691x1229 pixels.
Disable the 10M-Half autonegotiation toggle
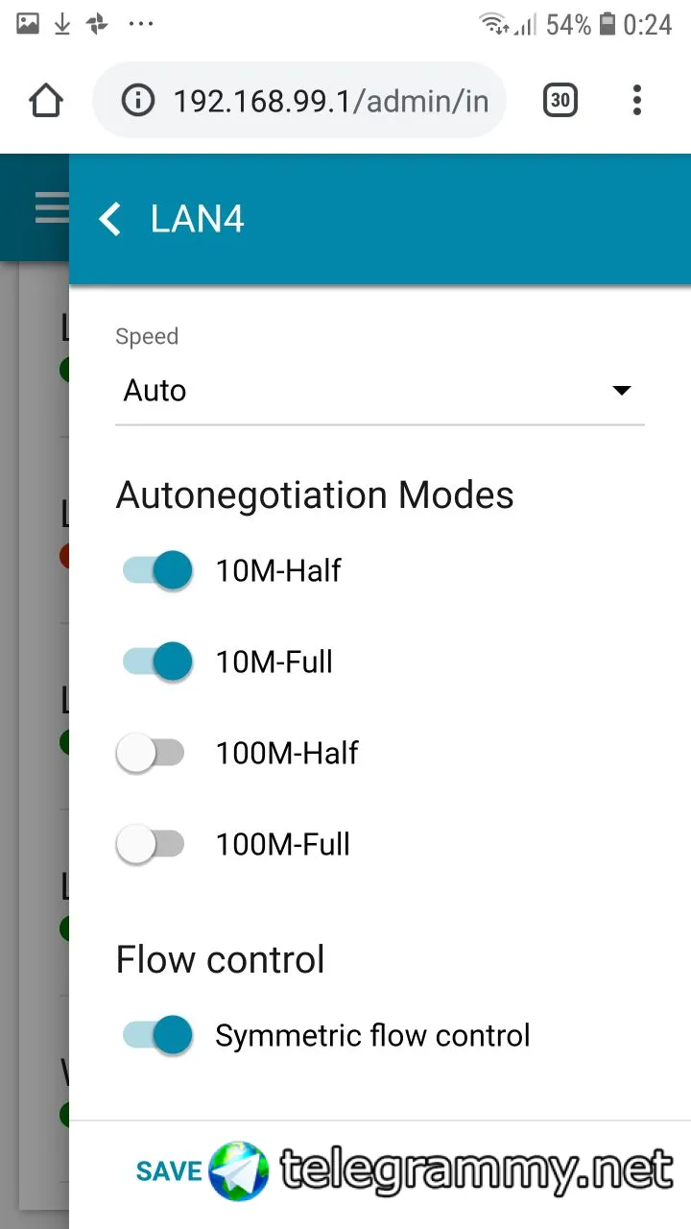click(156, 570)
